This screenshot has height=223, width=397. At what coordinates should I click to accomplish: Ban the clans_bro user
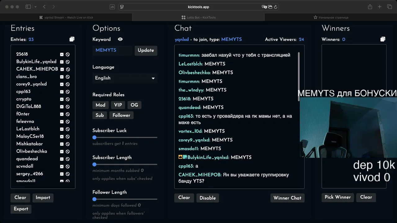click(x=68, y=77)
